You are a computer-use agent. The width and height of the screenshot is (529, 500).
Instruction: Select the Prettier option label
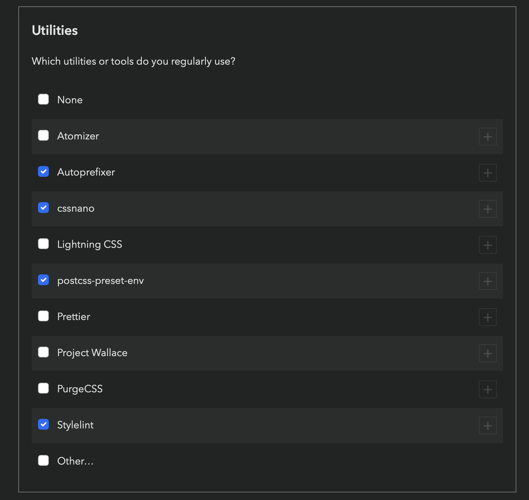73,317
